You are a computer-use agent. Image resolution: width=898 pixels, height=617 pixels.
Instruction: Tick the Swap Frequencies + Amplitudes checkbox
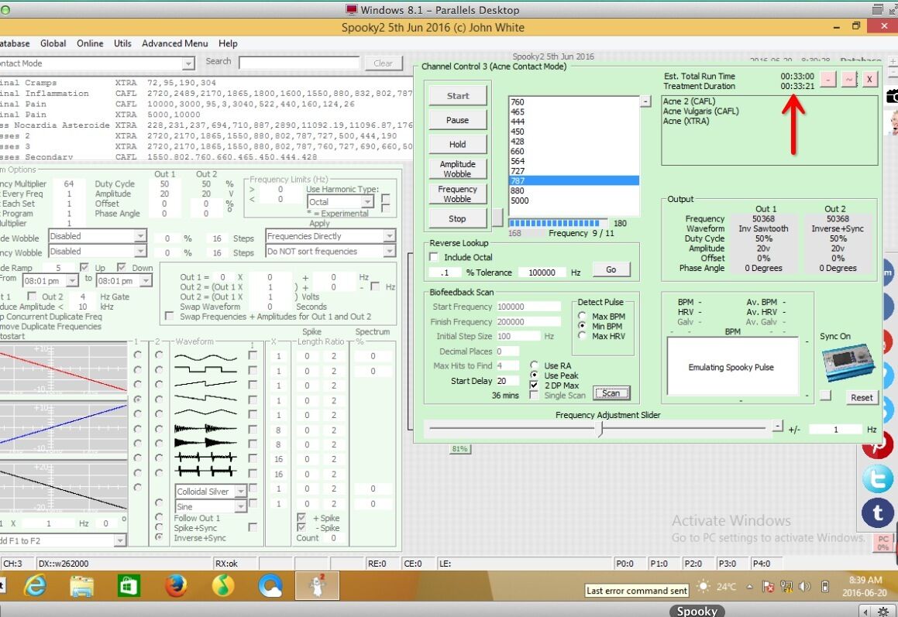[169, 316]
